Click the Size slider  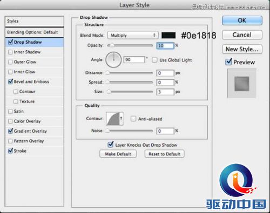coord(130,92)
